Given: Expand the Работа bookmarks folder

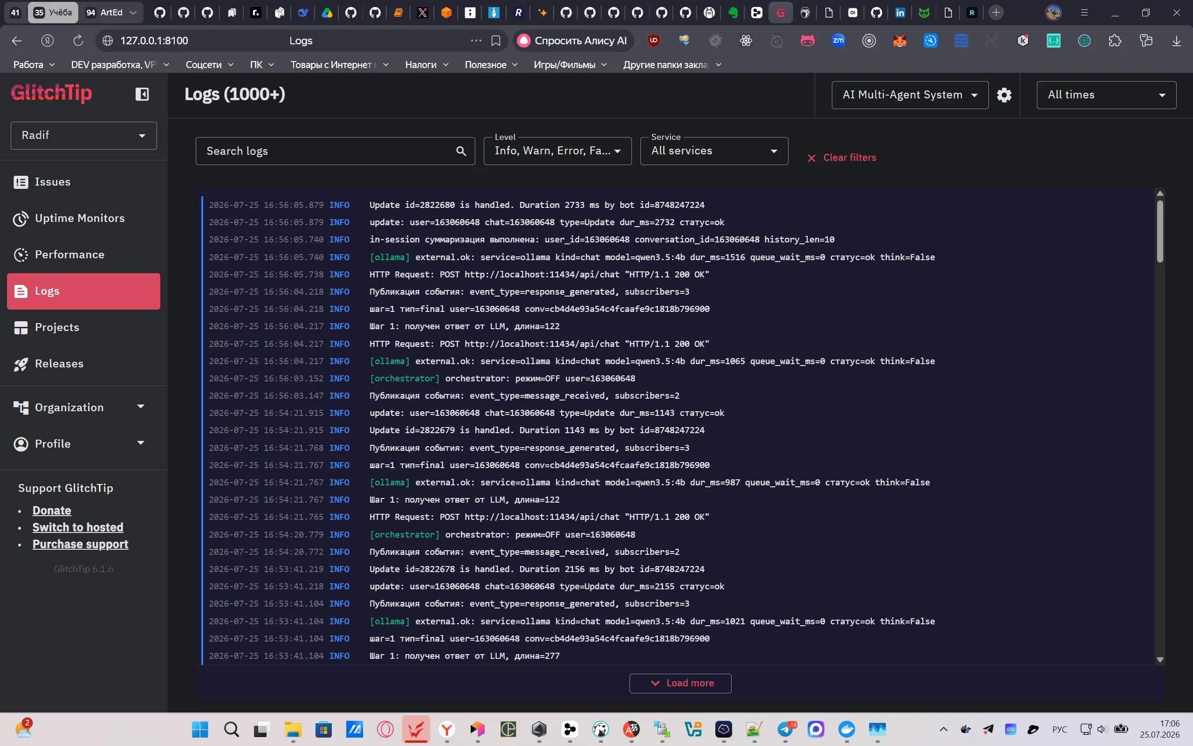Looking at the screenshot, I should (34, 65).
